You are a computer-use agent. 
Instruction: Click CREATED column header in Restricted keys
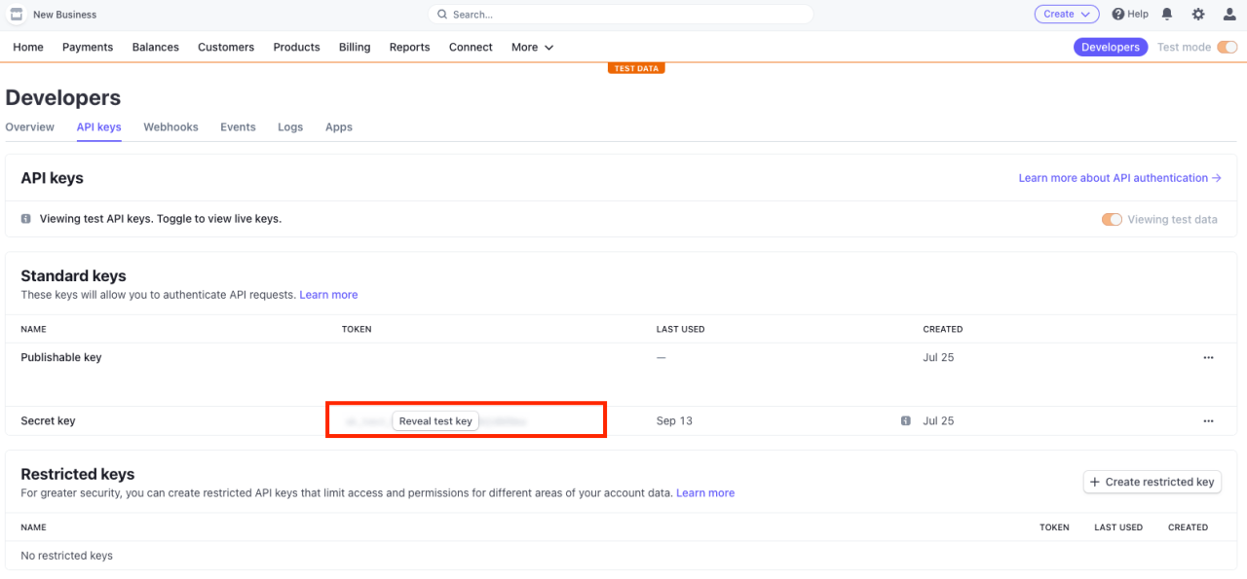click(1188, 527)
